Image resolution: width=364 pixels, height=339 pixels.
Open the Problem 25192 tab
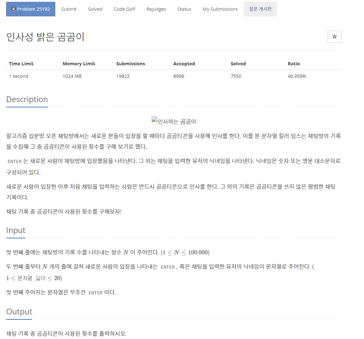[31, 9]
